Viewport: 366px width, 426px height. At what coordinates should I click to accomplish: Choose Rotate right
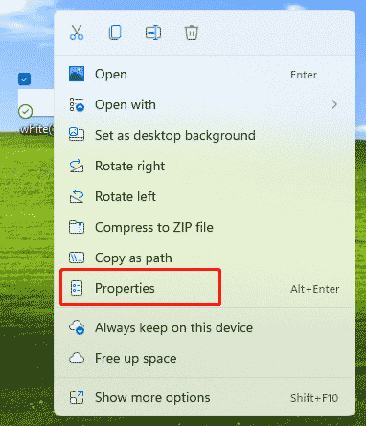pos(204,166)
